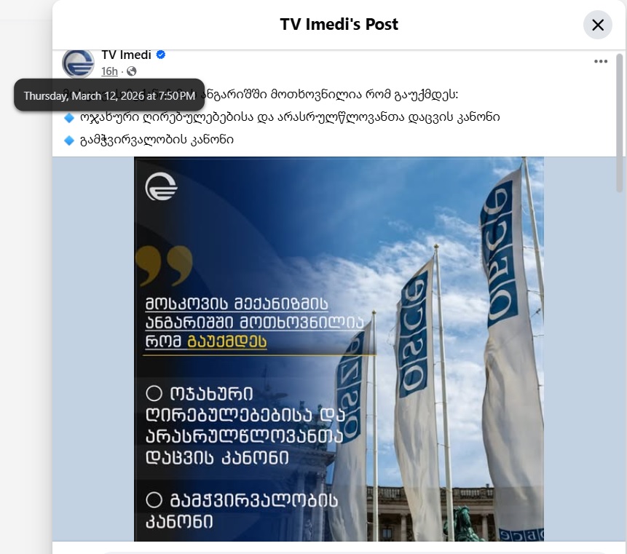Click the white Imedi logo in image
This screenshot has height=554, width=627.
[161, 186]
